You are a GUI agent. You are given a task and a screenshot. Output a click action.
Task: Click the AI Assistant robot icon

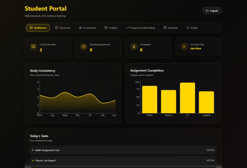tap(81, 27)
